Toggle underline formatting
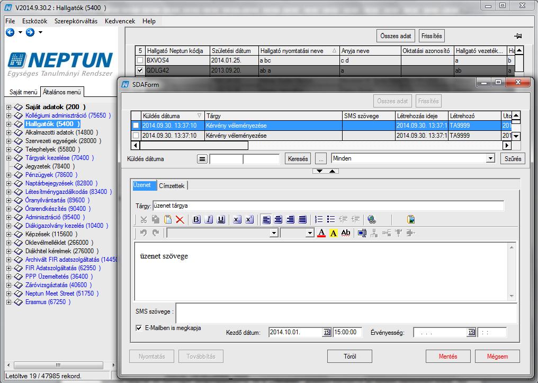This screenshot has height=383, width=538. click(221, 220)
